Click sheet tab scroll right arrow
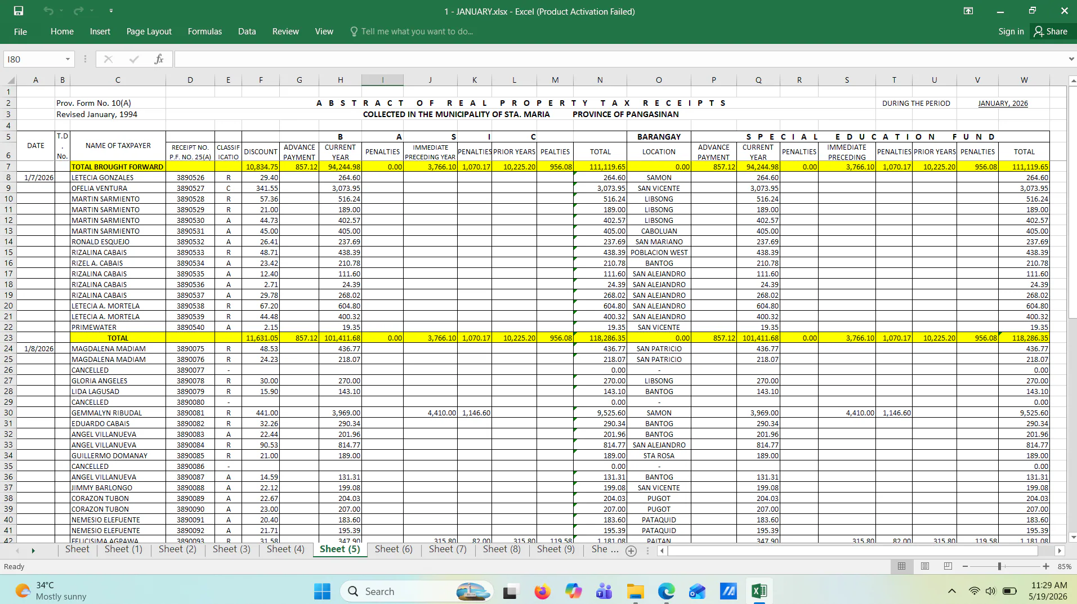Viewport: 1077px width, 604px height. tap(33, 551)
